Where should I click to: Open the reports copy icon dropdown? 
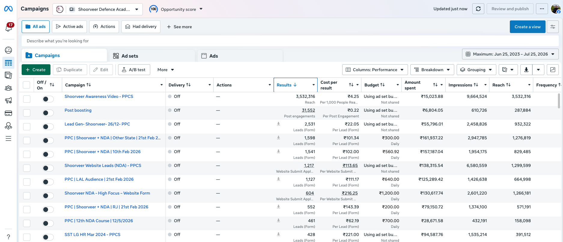point(508,70)
